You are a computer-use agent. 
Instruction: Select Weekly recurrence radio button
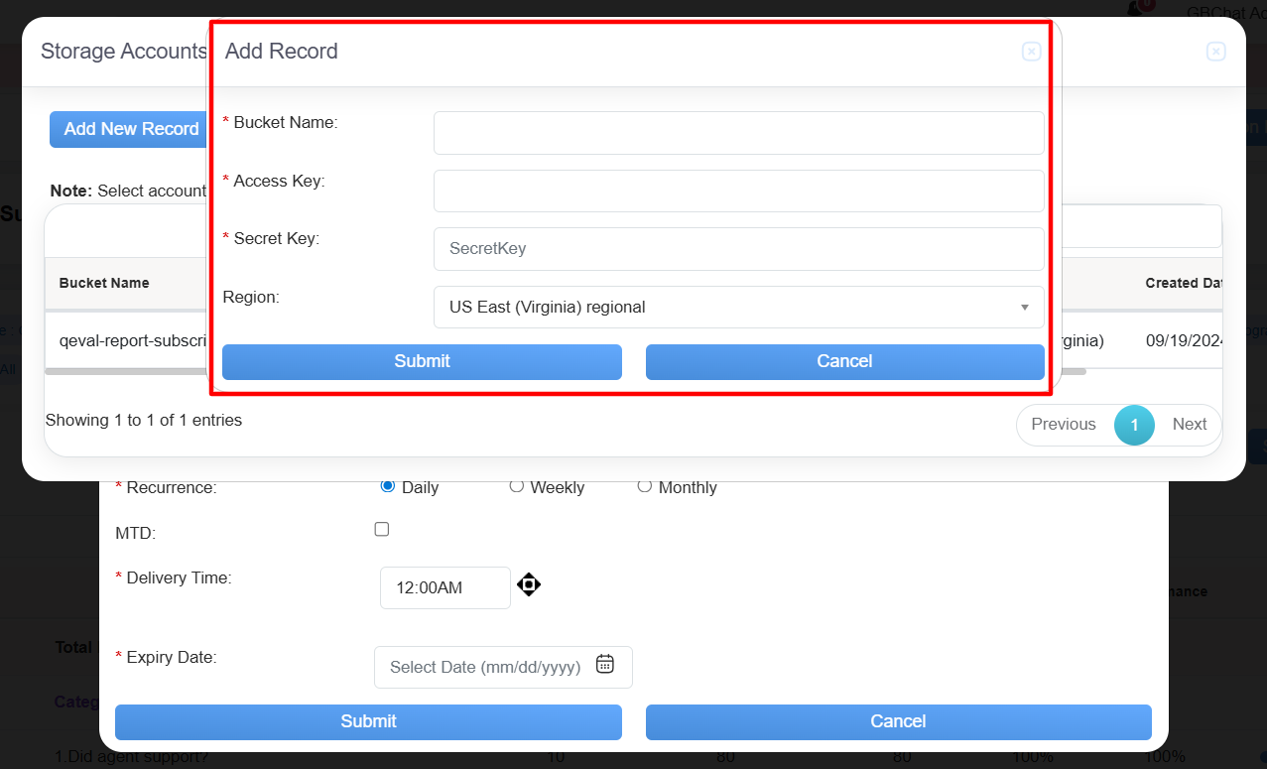pyautogui.click(x=516, y=486)
